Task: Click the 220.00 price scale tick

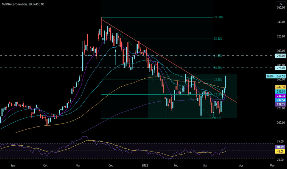Action: coord(281,108)
